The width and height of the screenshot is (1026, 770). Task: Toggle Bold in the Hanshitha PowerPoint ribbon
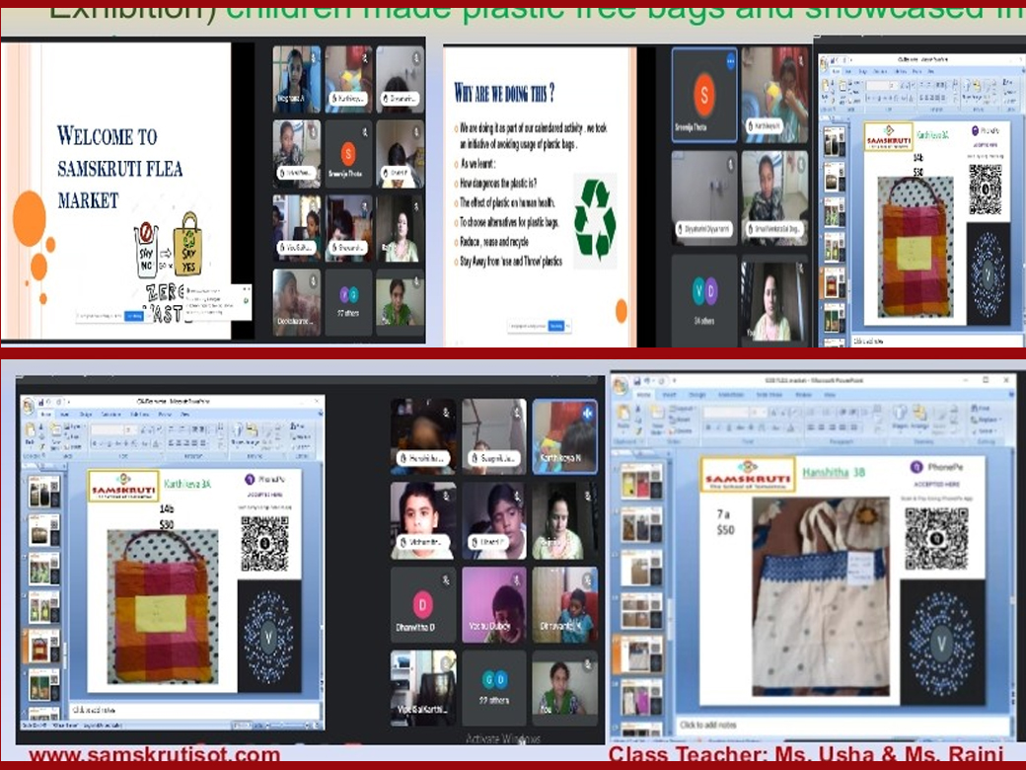point(706,427)
